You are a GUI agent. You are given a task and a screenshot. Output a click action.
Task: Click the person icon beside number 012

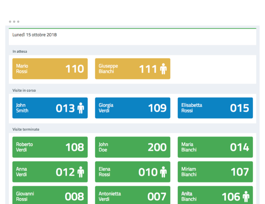coord(81,172)
